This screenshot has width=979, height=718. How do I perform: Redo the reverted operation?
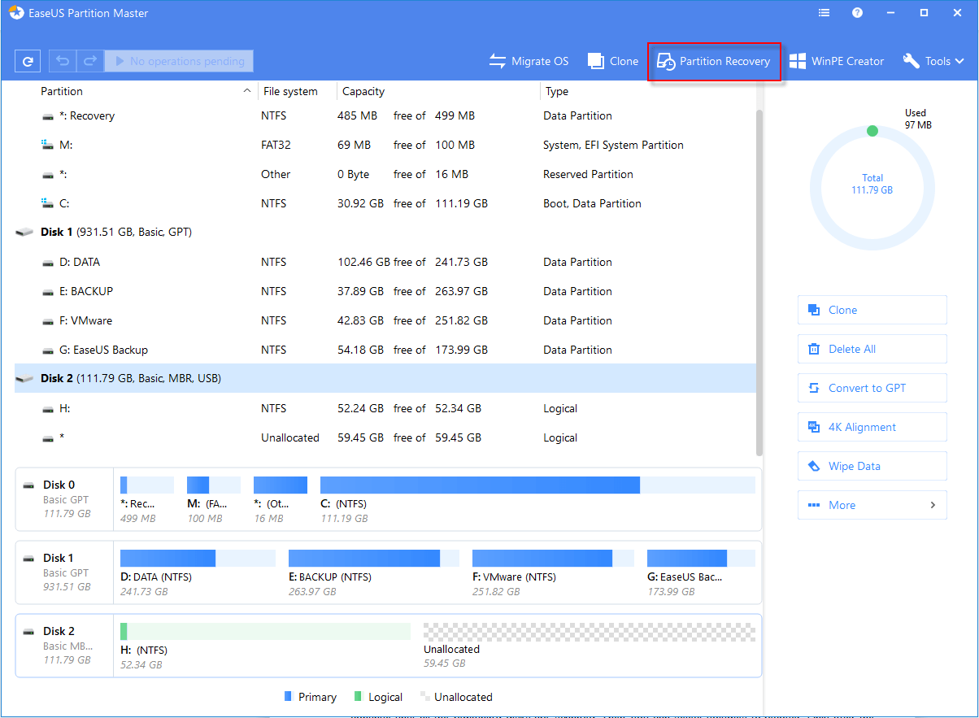[x=89, y=61]
